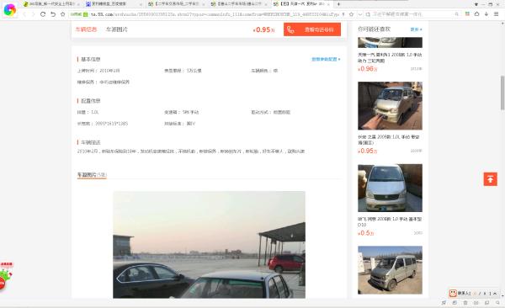Click the vertical page scrollbar thumb

click(502, 93)
